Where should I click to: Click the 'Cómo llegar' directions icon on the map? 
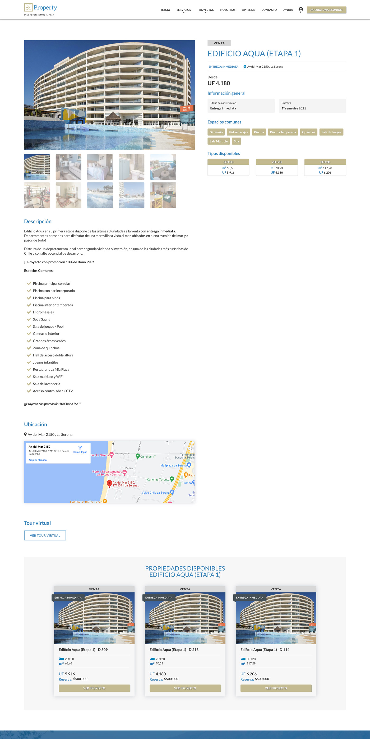click(80, 448)
